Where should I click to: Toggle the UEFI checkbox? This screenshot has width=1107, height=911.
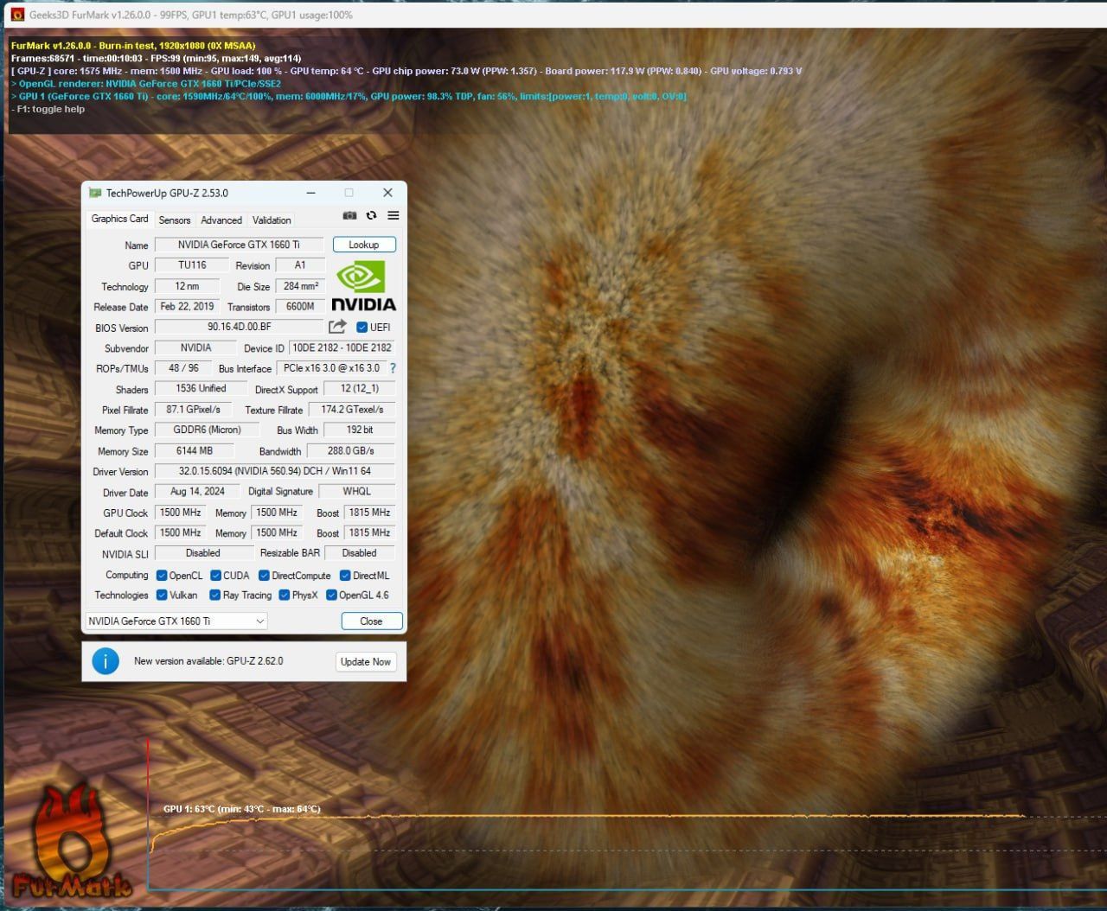pos(362,328)
